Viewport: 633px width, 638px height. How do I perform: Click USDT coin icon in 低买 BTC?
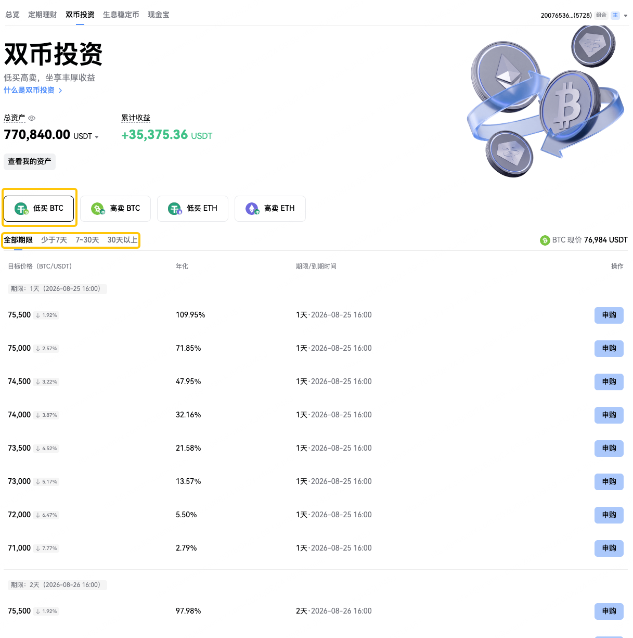click(21, 209)
